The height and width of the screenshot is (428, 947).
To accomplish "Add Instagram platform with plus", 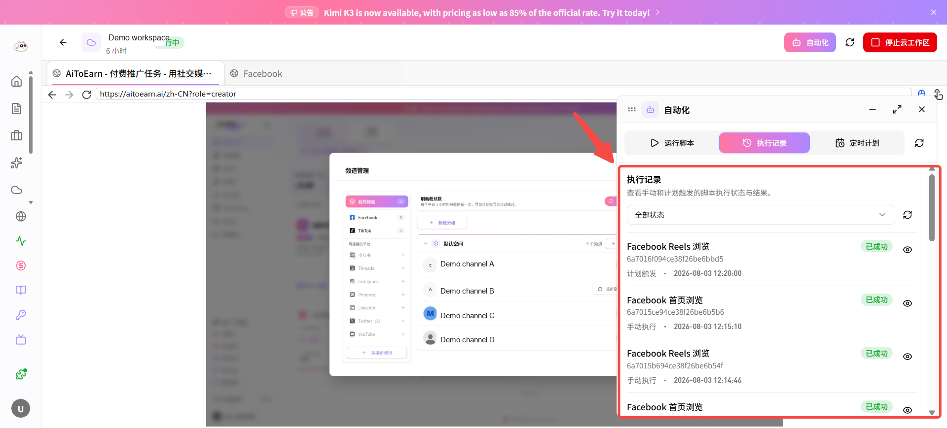I will pyautogui.click(x=403, y=282).
